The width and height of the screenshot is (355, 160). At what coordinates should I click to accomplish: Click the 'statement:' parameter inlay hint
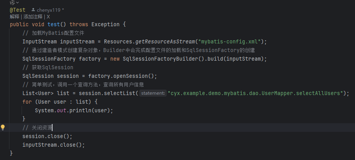(x=153, y=93)
